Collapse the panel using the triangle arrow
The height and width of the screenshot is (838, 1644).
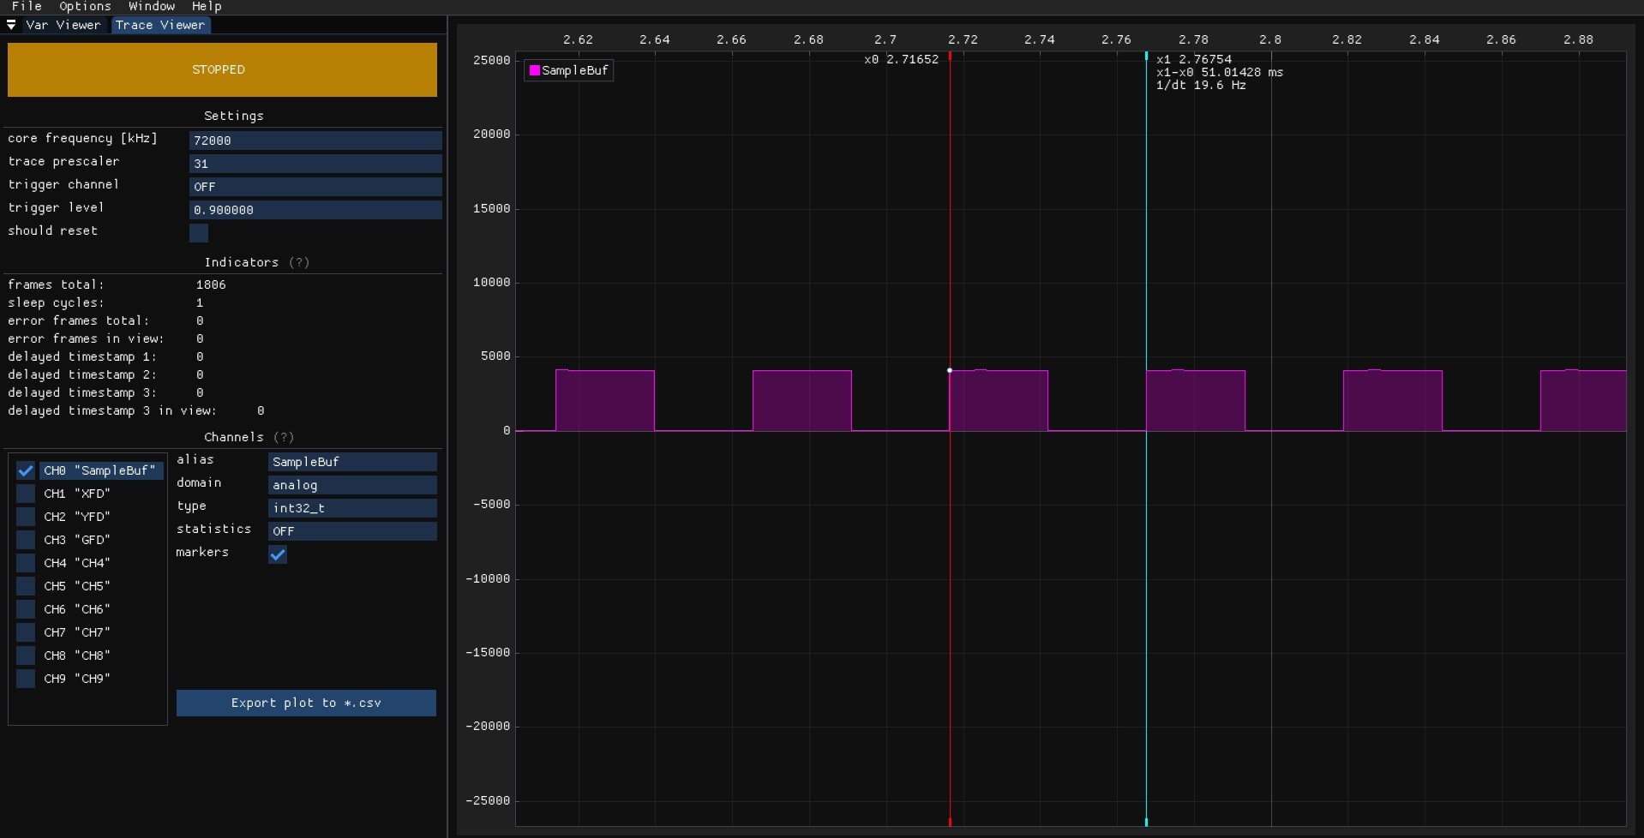(11, 25)
